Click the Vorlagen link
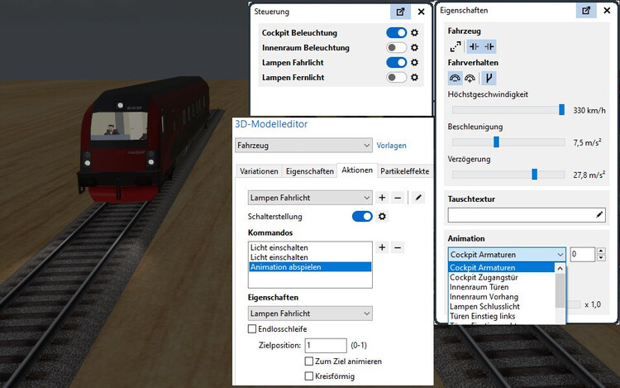The image size is (620, 388). click(391, 146)
